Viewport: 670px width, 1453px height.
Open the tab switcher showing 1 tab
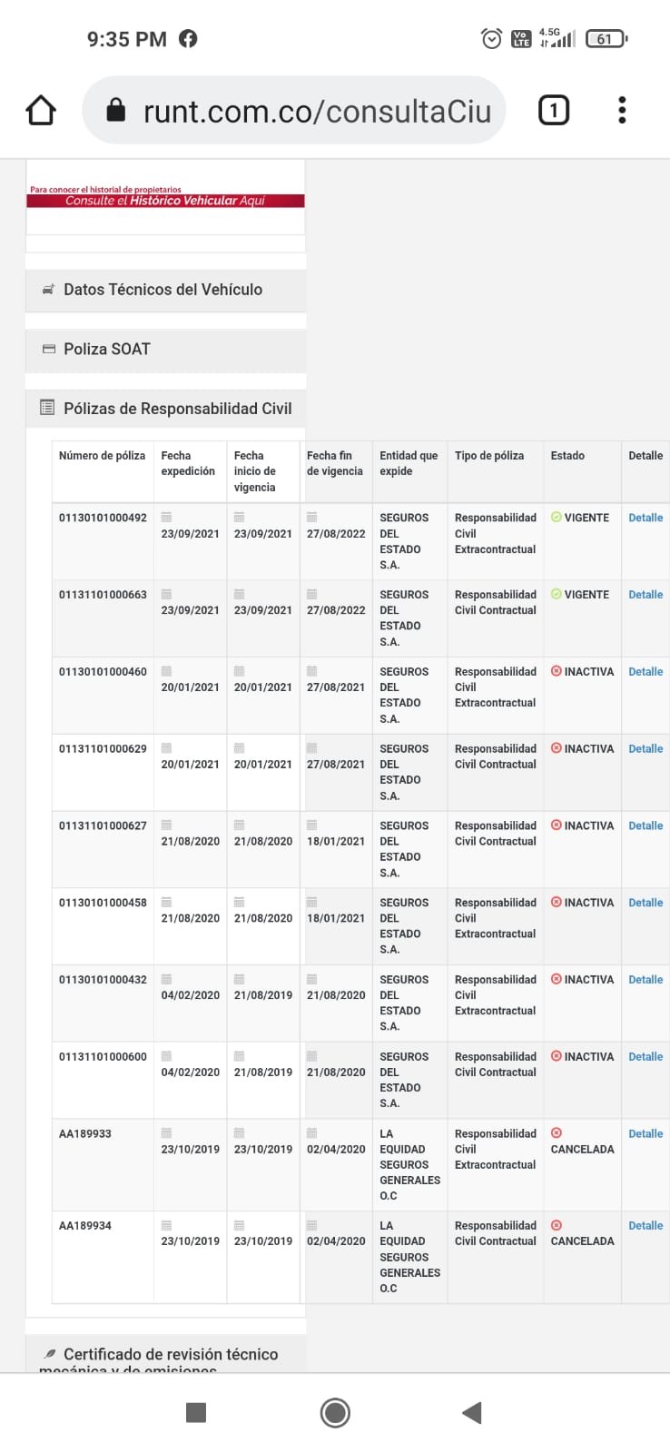(x=554, y=111)
